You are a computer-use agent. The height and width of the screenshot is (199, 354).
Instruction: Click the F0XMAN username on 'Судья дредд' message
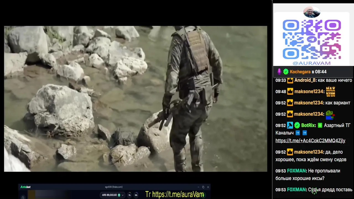point(296,190)
